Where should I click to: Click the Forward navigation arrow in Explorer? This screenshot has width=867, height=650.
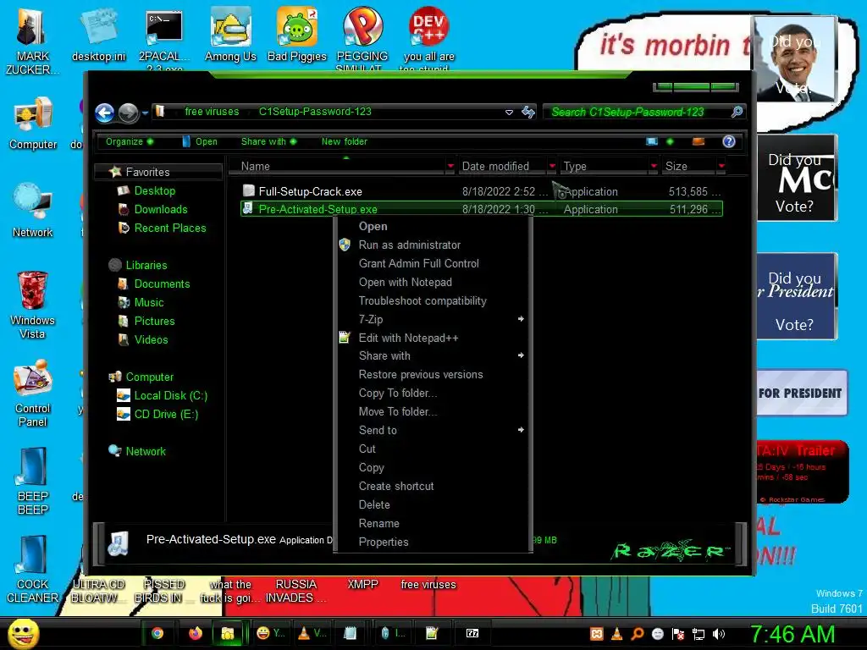click(x=129, y=113)
